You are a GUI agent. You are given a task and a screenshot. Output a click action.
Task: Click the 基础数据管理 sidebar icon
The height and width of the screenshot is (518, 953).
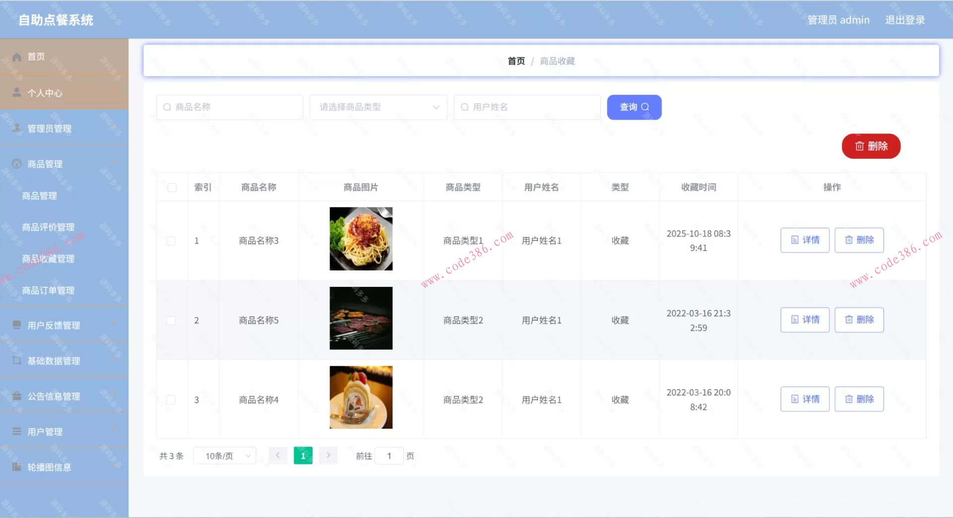click(16, 361)
